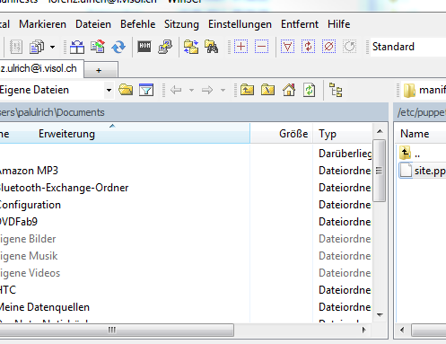This screenshot has height=344, width=446.
Task: Select the Configuration folder
Action: 31,205
